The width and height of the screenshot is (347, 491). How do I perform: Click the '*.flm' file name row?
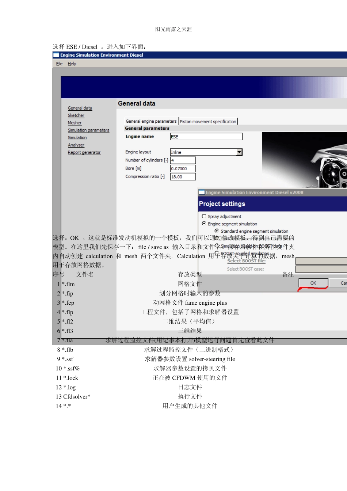68,284
